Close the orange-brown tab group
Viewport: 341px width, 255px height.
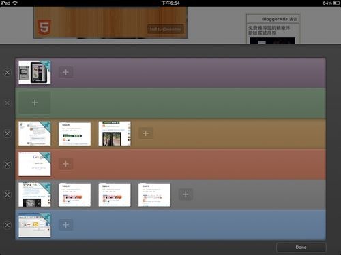pos(8,133)
